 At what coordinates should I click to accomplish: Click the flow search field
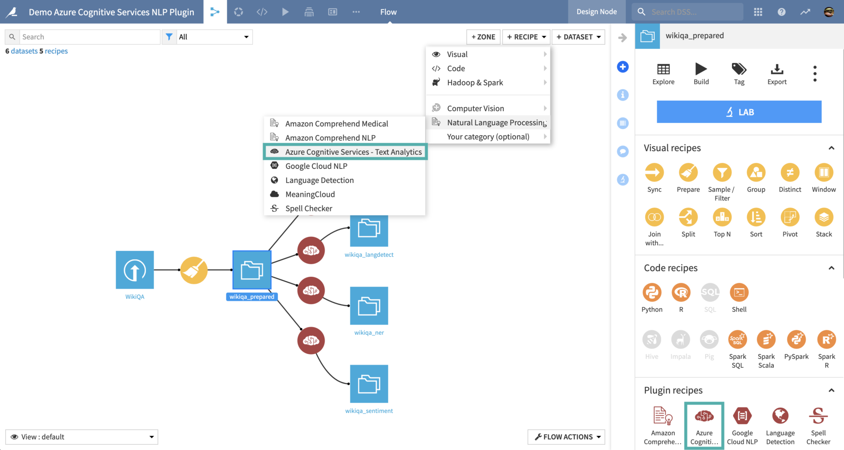click(x=90, y=37)
